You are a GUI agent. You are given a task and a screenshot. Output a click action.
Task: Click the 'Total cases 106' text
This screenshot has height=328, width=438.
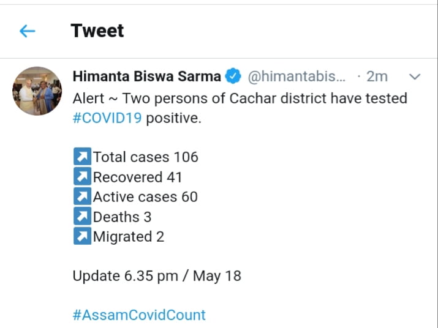(x=146, y=157)
